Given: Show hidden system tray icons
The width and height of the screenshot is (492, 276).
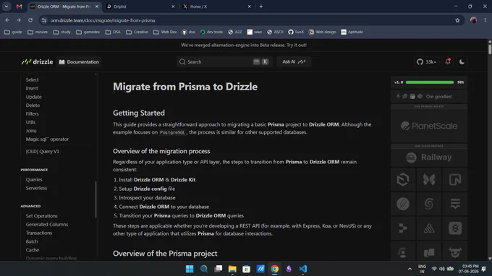Looking at the screenshot, I should click(x=410, y=269).
